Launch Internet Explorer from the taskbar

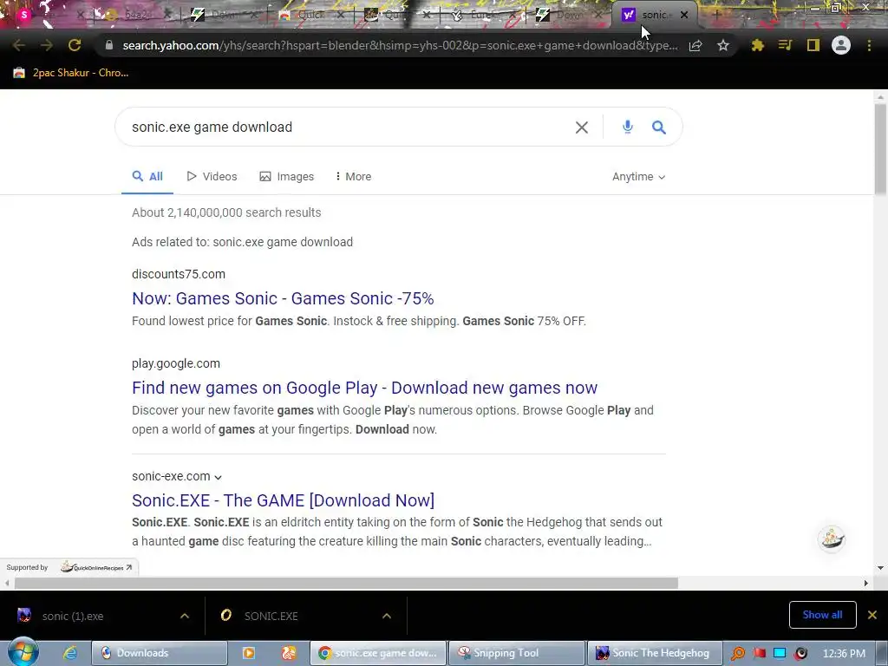point(70,653)
